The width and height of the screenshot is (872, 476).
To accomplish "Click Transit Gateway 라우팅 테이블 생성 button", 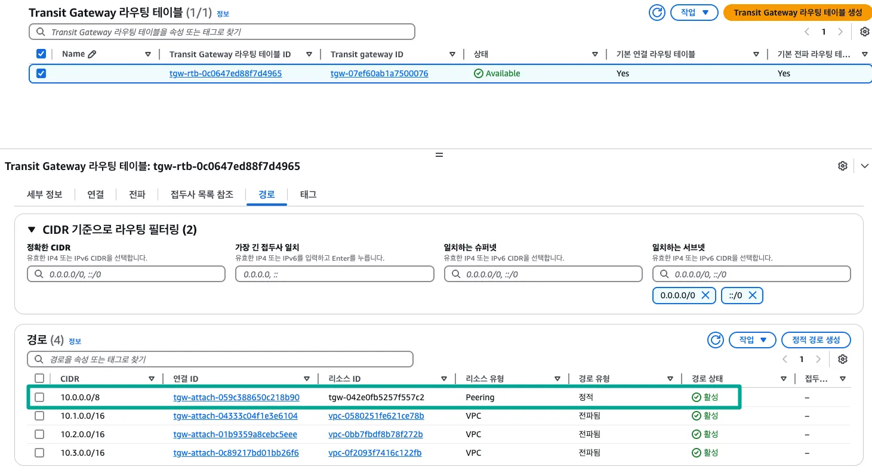I will [797, 13].
